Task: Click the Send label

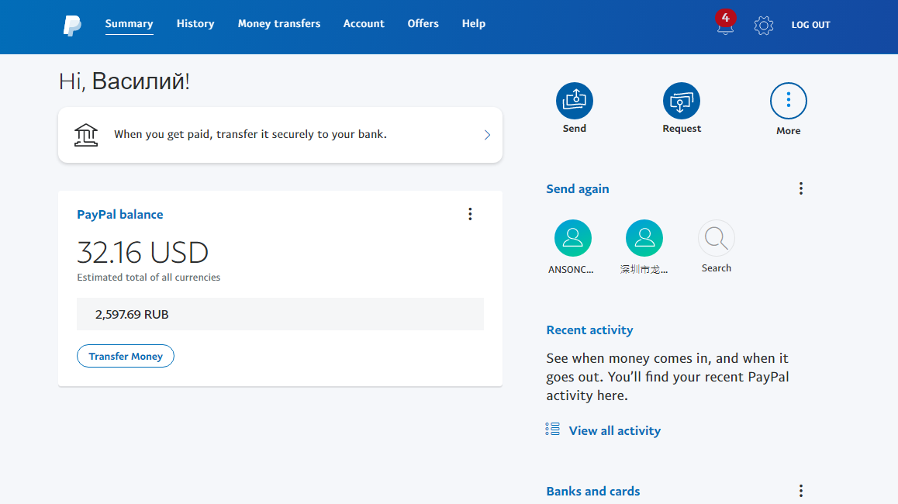Action: click(x=575, y=128)
